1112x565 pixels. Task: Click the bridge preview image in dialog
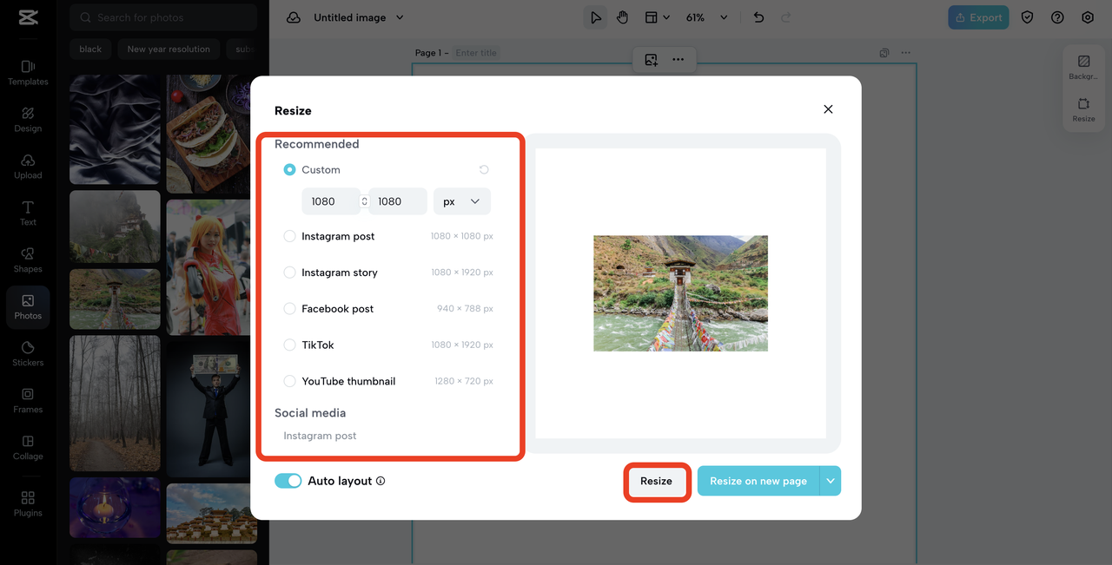pos(680,293)
